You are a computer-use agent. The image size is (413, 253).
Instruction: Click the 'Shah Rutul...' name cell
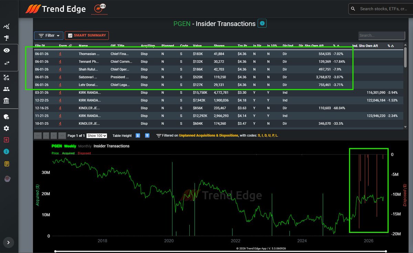89,69
